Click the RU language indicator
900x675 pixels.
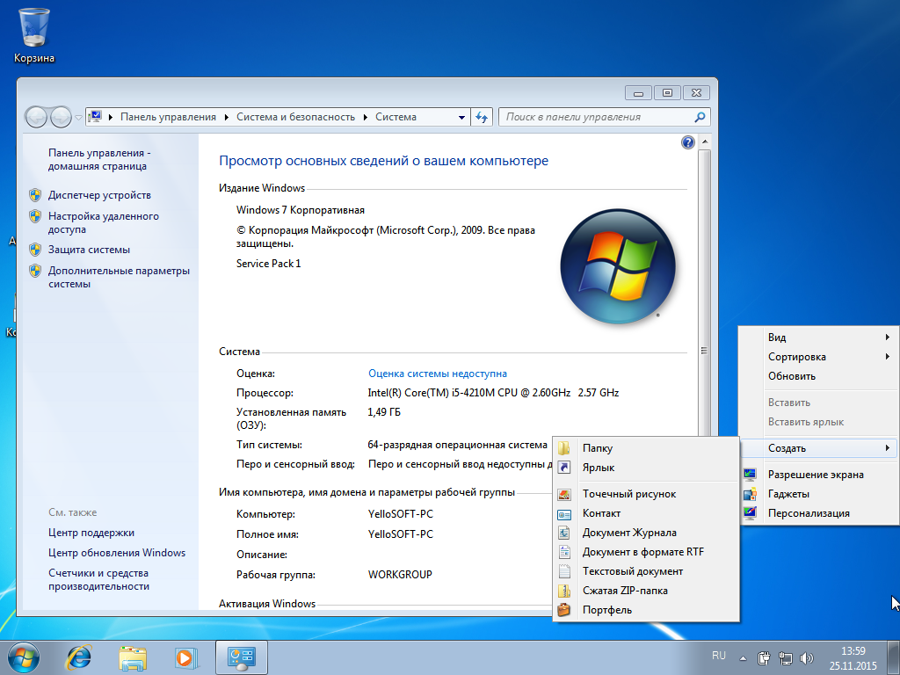(x=719, y=656)
